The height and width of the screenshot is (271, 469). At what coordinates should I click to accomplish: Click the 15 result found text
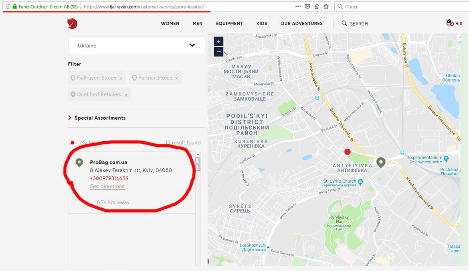point(183,143)
